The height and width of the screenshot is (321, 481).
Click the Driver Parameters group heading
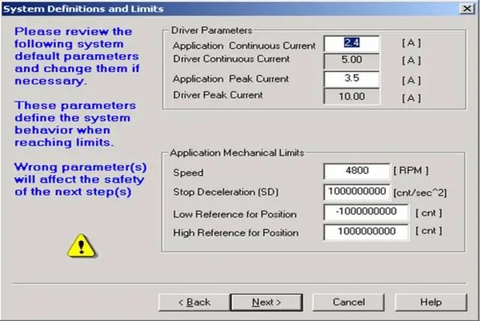[211, 30]
